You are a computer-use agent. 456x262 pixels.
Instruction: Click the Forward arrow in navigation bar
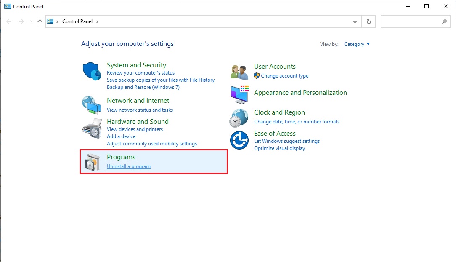click(21, 21)
